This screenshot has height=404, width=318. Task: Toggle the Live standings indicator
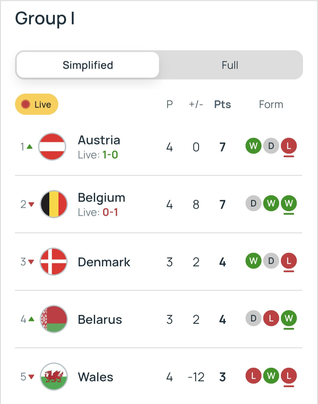tap(37, 104)
